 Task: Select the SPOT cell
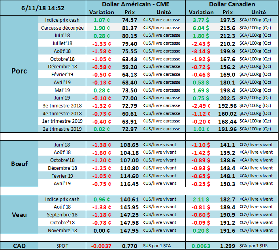[x=62, y=245]
